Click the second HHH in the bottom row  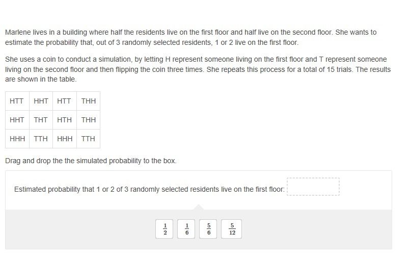pos(65,139)
